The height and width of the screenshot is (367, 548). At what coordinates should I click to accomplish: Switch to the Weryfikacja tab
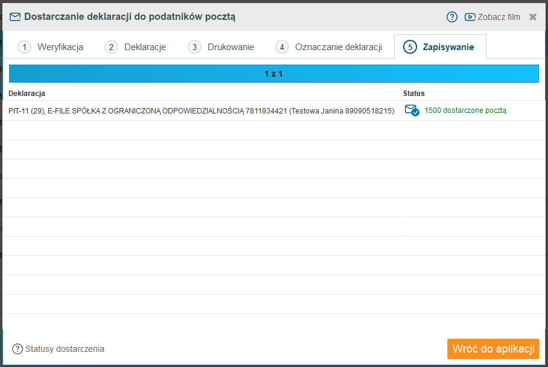[60, 47]
